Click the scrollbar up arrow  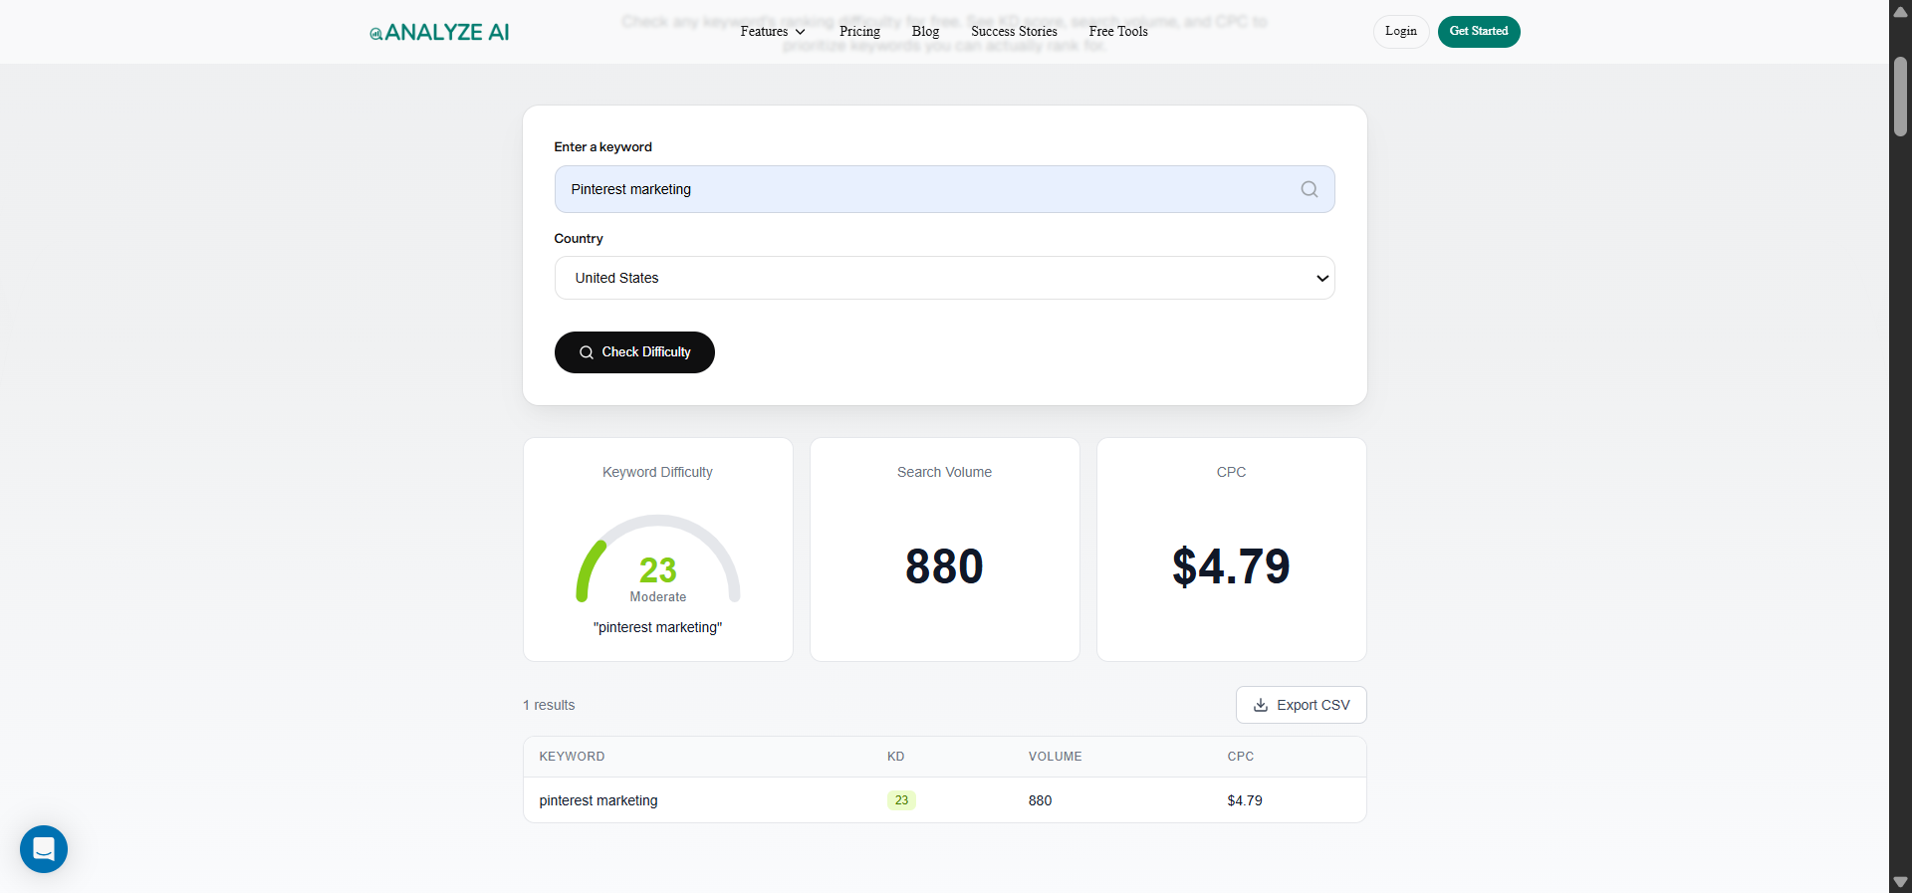[1900, 11]
